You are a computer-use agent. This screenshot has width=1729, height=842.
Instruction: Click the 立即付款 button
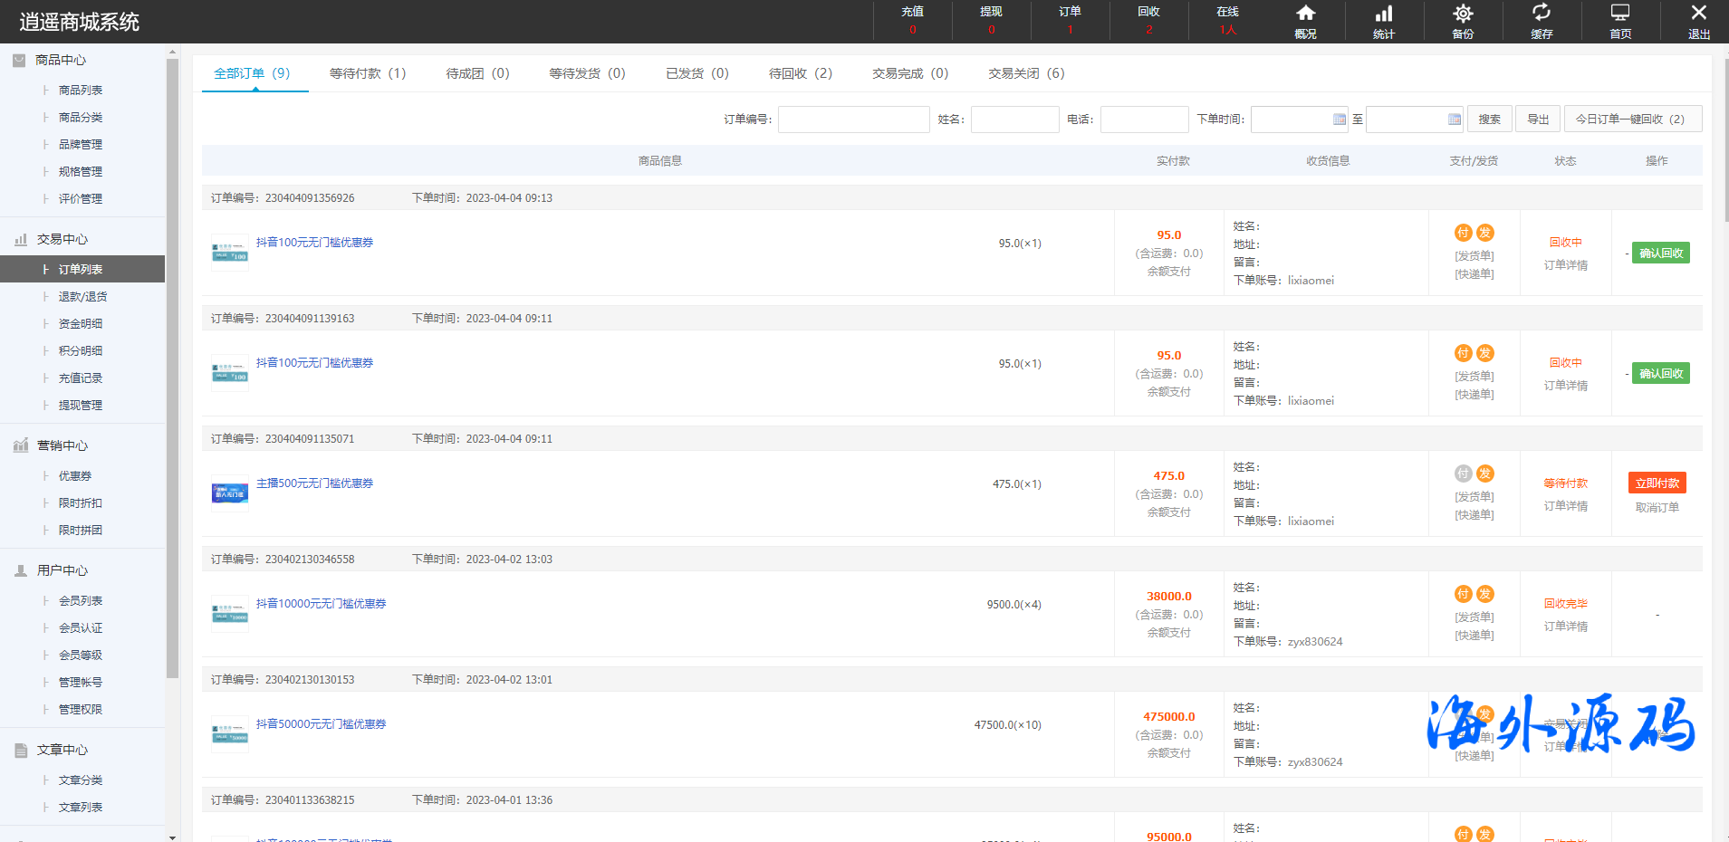pyautogui.click(x=1657, y=483)
